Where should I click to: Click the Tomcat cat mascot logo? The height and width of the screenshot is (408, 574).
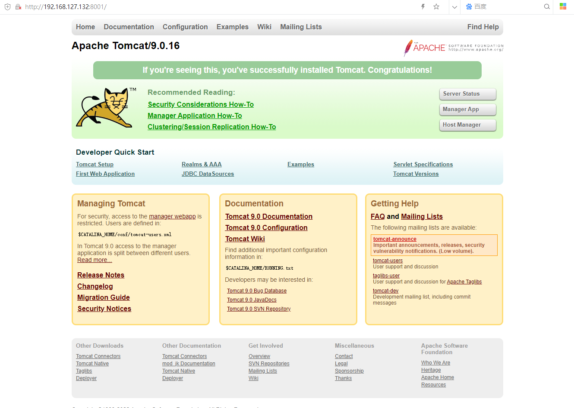click(106, 107)
